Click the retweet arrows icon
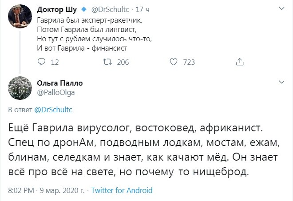The width and height of the screenshot is (293, 201). (107, 63)
